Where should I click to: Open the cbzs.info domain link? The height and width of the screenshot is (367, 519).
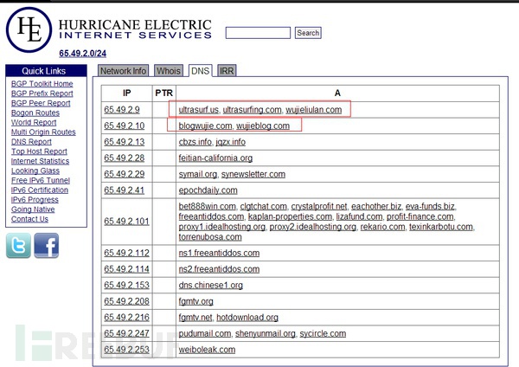pos(195,142)
